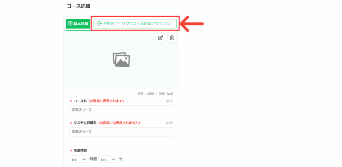Click the 6/50 character counter

coord(169,101)
